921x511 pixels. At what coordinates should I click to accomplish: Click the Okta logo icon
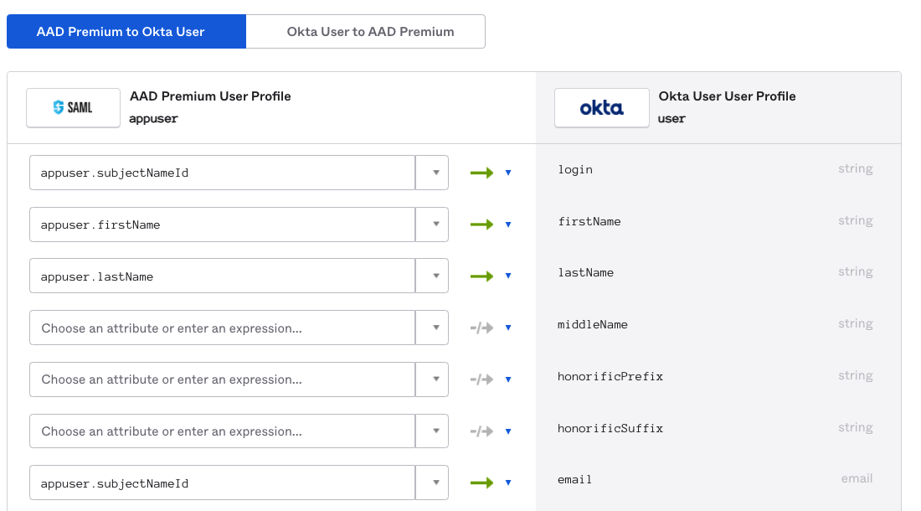pos(601,108)
